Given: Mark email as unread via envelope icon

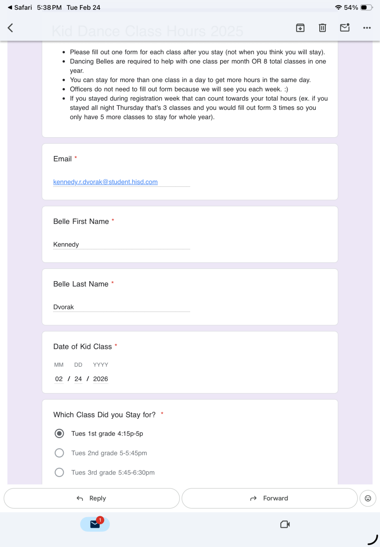Looking at the screenshot, I should tap(345, 28).
